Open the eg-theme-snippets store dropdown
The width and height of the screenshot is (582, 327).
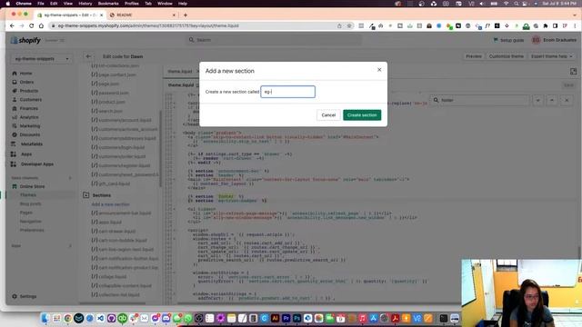tap(42, 58)
